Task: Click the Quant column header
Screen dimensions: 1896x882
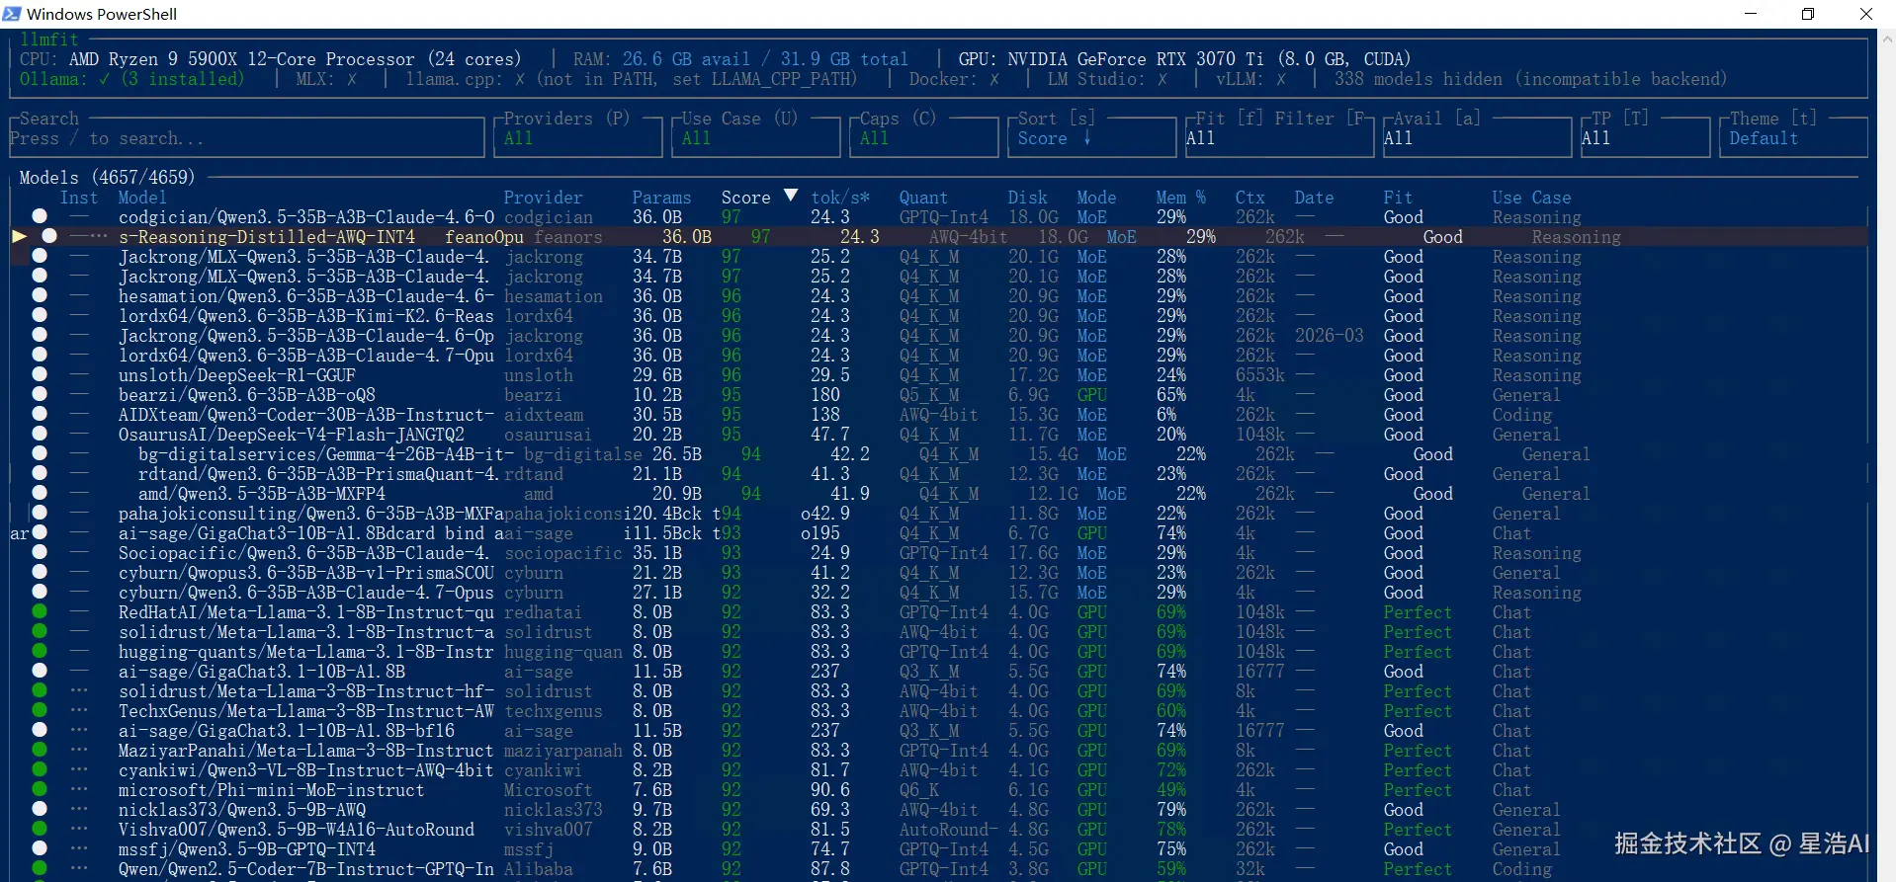Action: (x=924, y=198)
